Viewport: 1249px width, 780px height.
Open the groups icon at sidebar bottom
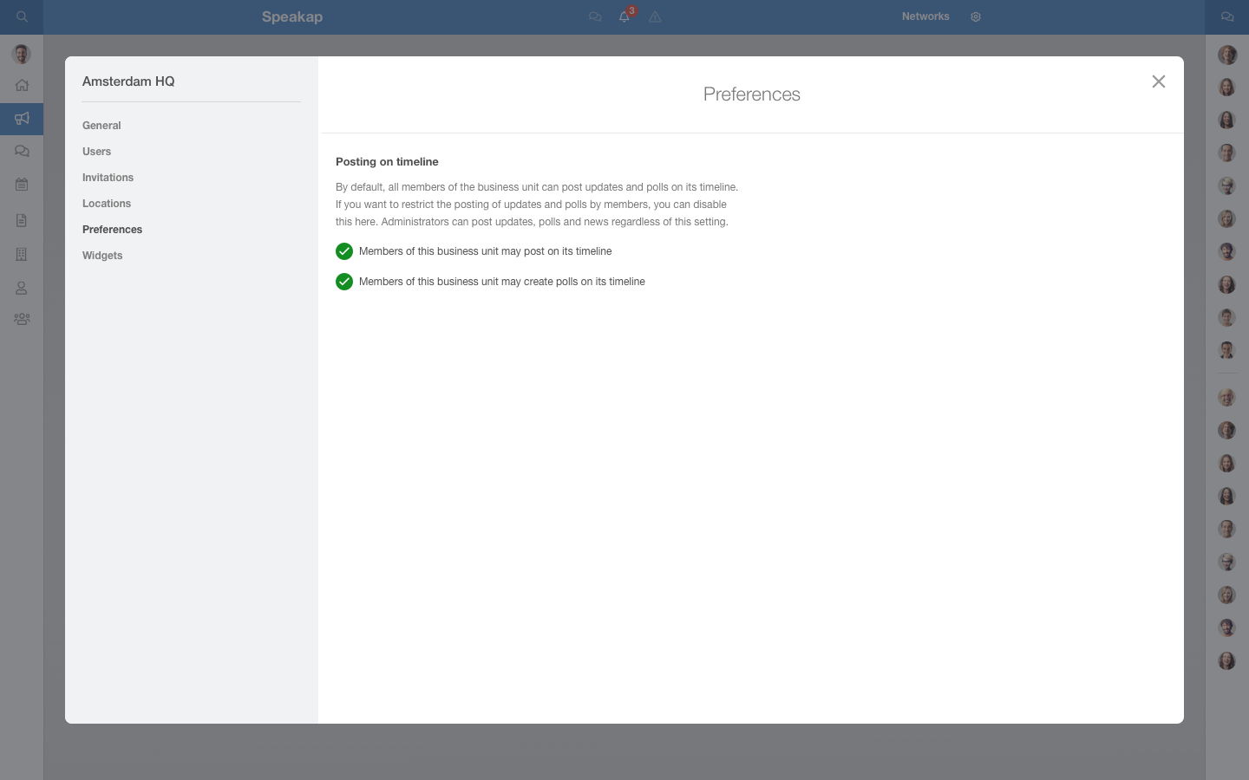click(x=22, y=319)
